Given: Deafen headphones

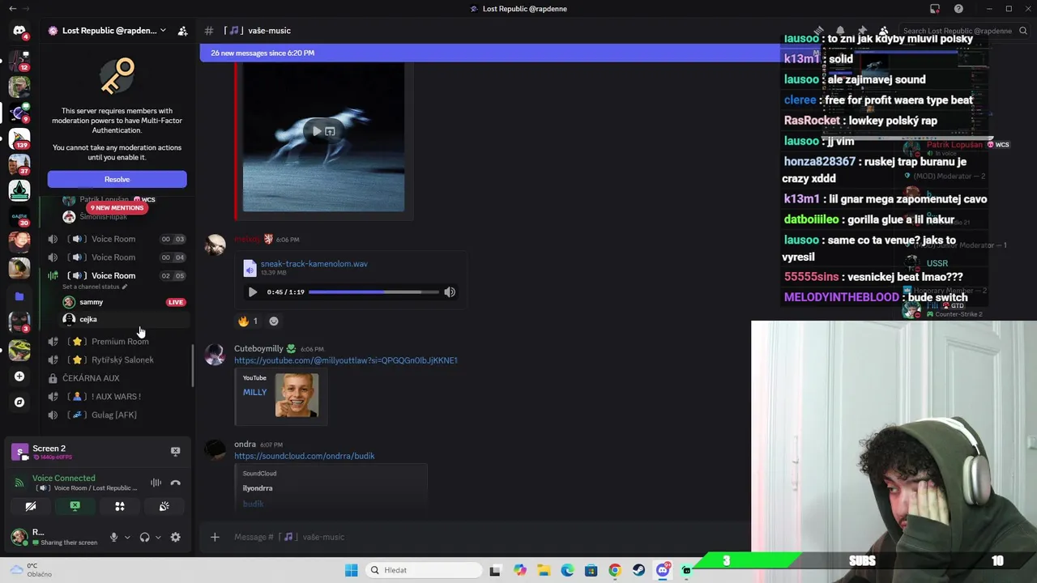Looking at the screenshot, I should pos(144,537).
